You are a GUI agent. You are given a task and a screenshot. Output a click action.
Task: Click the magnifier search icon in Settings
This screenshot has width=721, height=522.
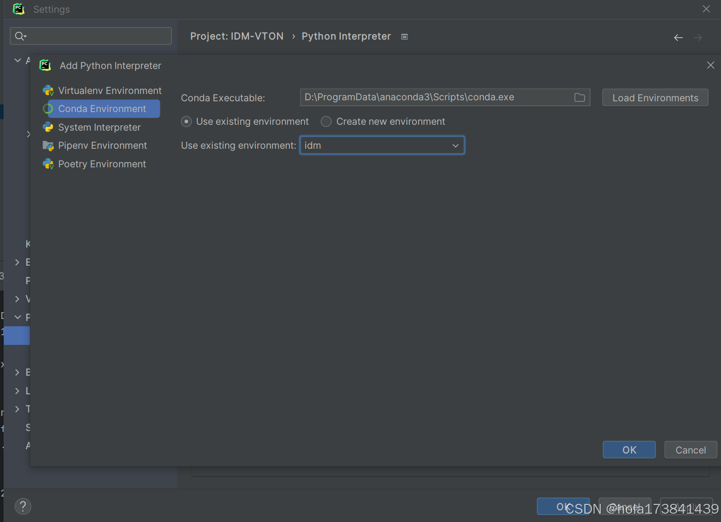coord(21,36)
